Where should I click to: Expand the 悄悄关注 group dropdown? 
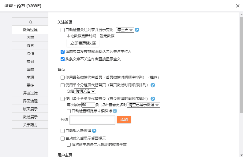pos(85,91)
